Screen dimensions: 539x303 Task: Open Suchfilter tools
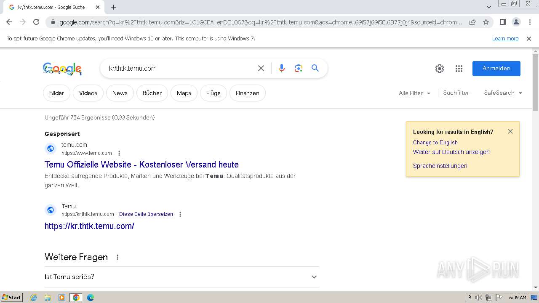pos(456,93)
